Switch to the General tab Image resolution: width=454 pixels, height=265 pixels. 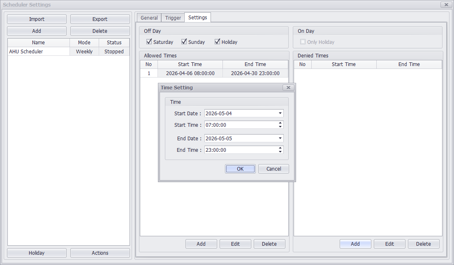coord(149,18)
